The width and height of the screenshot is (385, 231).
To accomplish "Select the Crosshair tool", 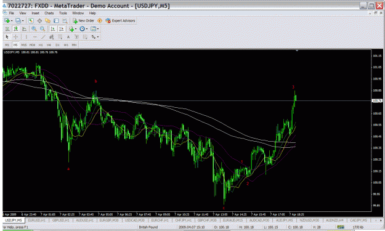I will click(x=16, y=37).
